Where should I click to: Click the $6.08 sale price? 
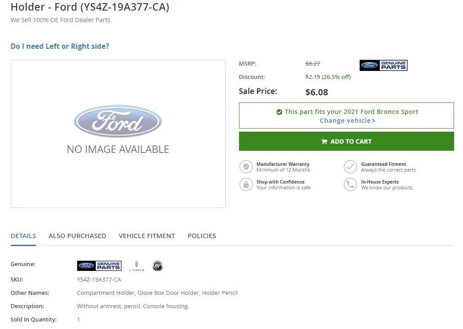[317, 92]
